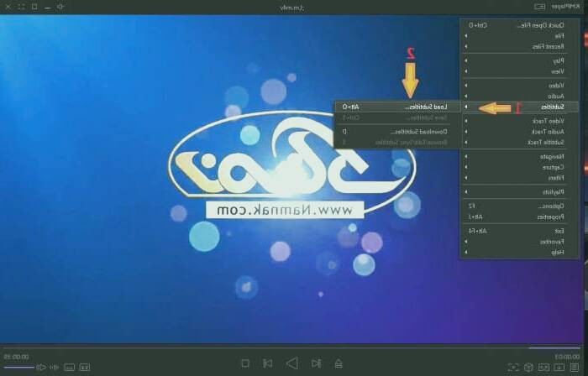Toggle the VR goggles icon in the control bar
588x376 pixels.
click(x=543, y=368)
